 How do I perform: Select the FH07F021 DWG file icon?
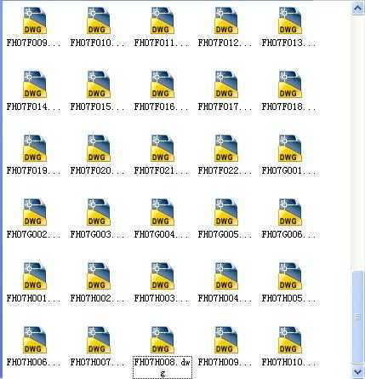(x=163, y=148)
